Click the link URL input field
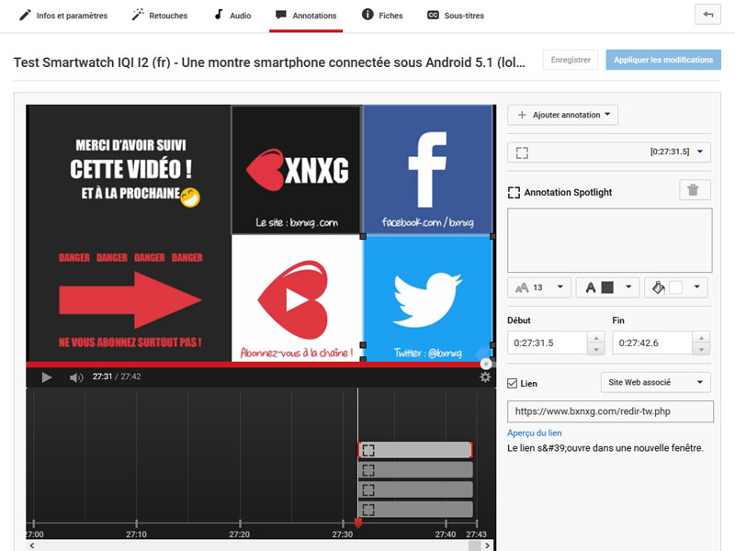This screenshot has height=551, width=735. (610, 411)
